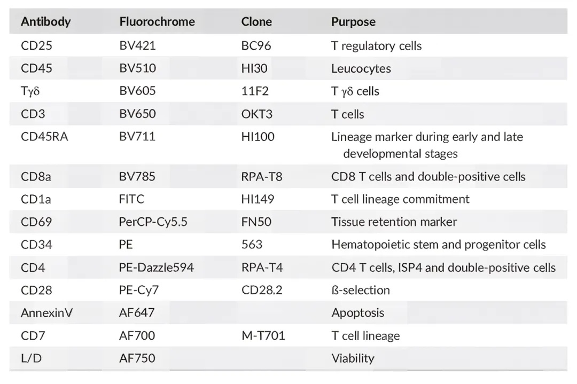Image resolution: width=577 pixels, height=384 pixels.
Task: Click the Purpose column header
Action: pyautogui.click(x=353, y=22)
